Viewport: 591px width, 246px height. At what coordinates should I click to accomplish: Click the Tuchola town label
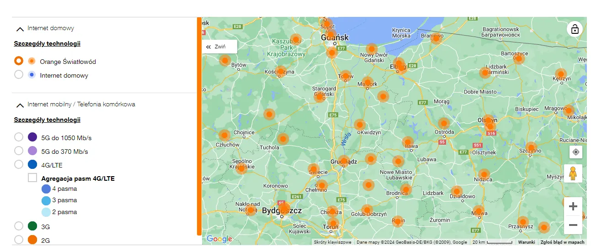coord(269,147)
